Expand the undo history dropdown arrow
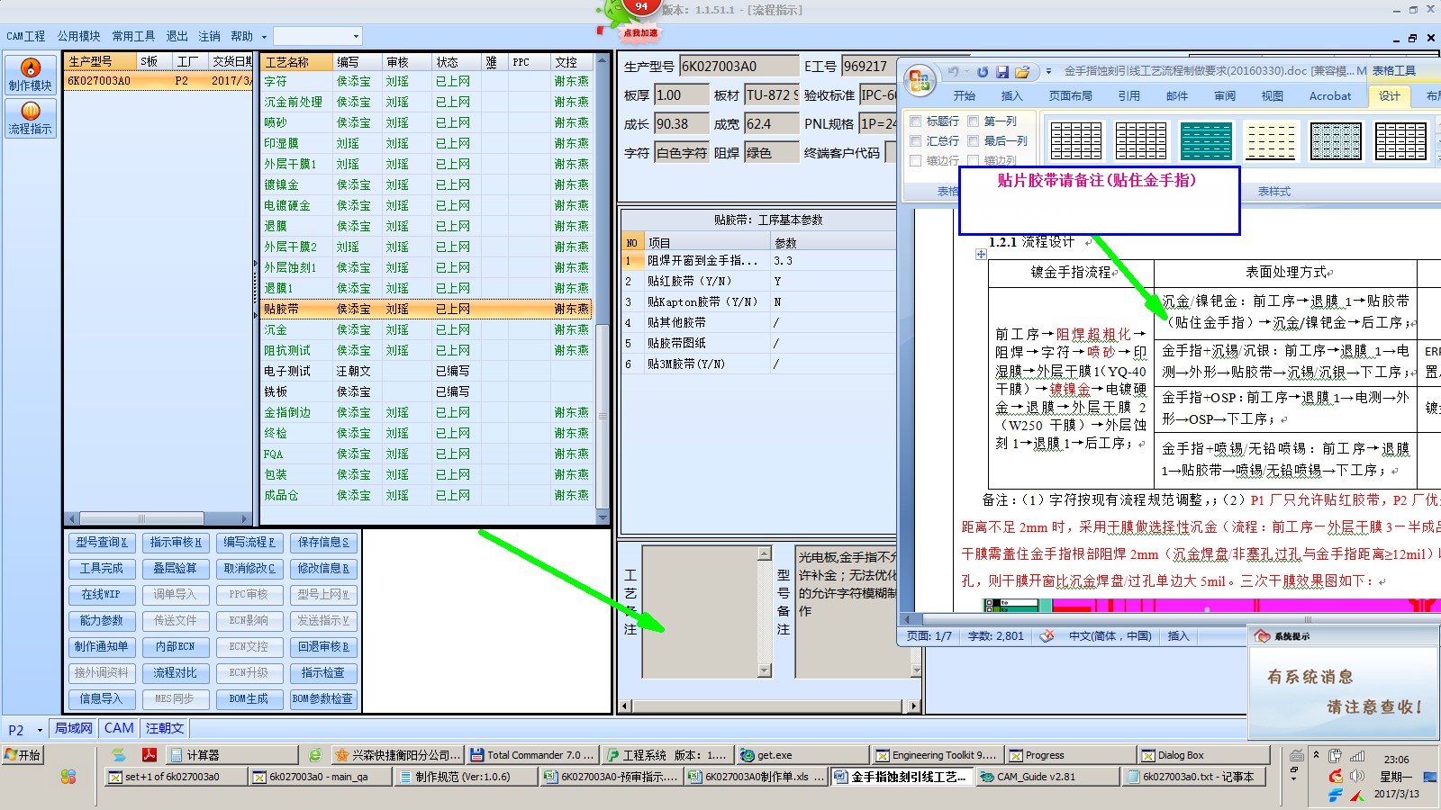Image resolution: width=1441 pixels, height=810 pixels. (x=965, y=71)
